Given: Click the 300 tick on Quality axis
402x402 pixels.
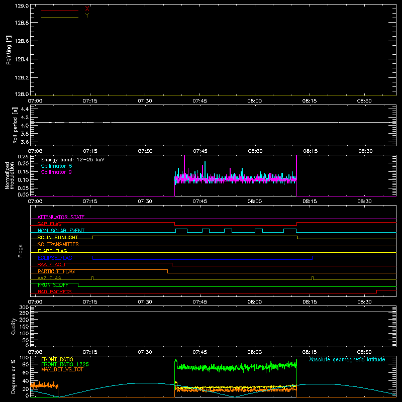Looking at the screenshot, I should 24,308.
